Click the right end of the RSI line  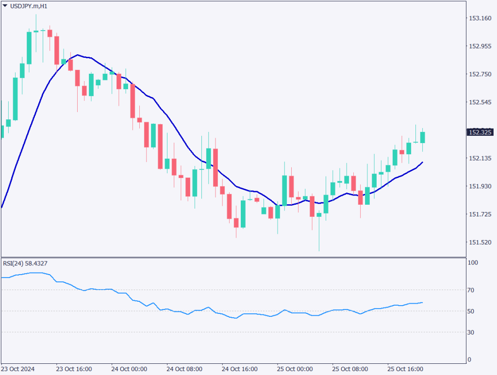point(422,302)
